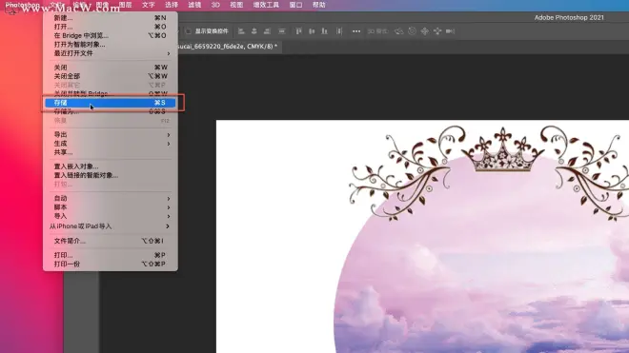
Task: Choose 置入链接的智能对象... menu entry
Action: click(111, 175)
